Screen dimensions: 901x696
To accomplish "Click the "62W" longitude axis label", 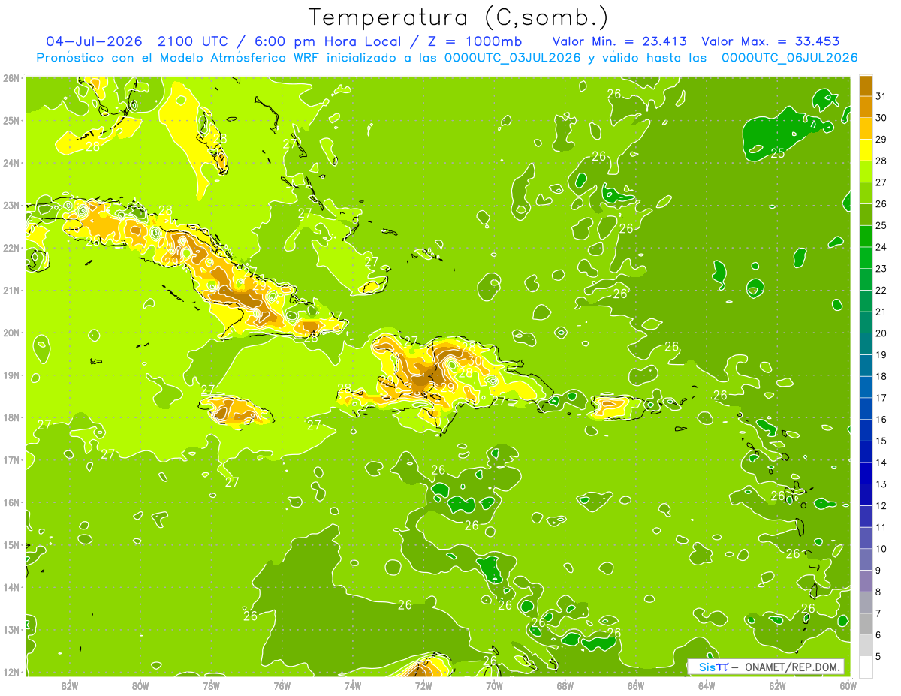I will [x=777, y=685].
